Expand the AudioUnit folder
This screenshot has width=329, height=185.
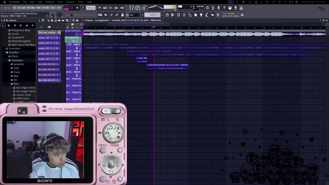pyautogui.click(x=19, y=64)
